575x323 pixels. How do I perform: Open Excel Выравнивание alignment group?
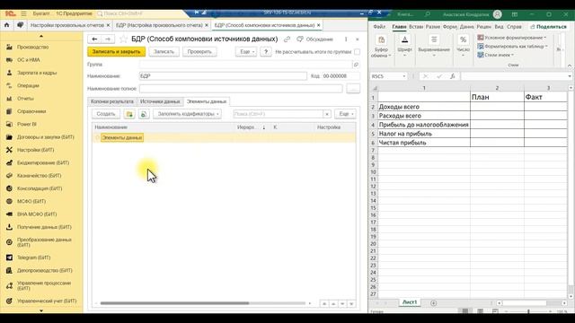click(x=434, y=47)
